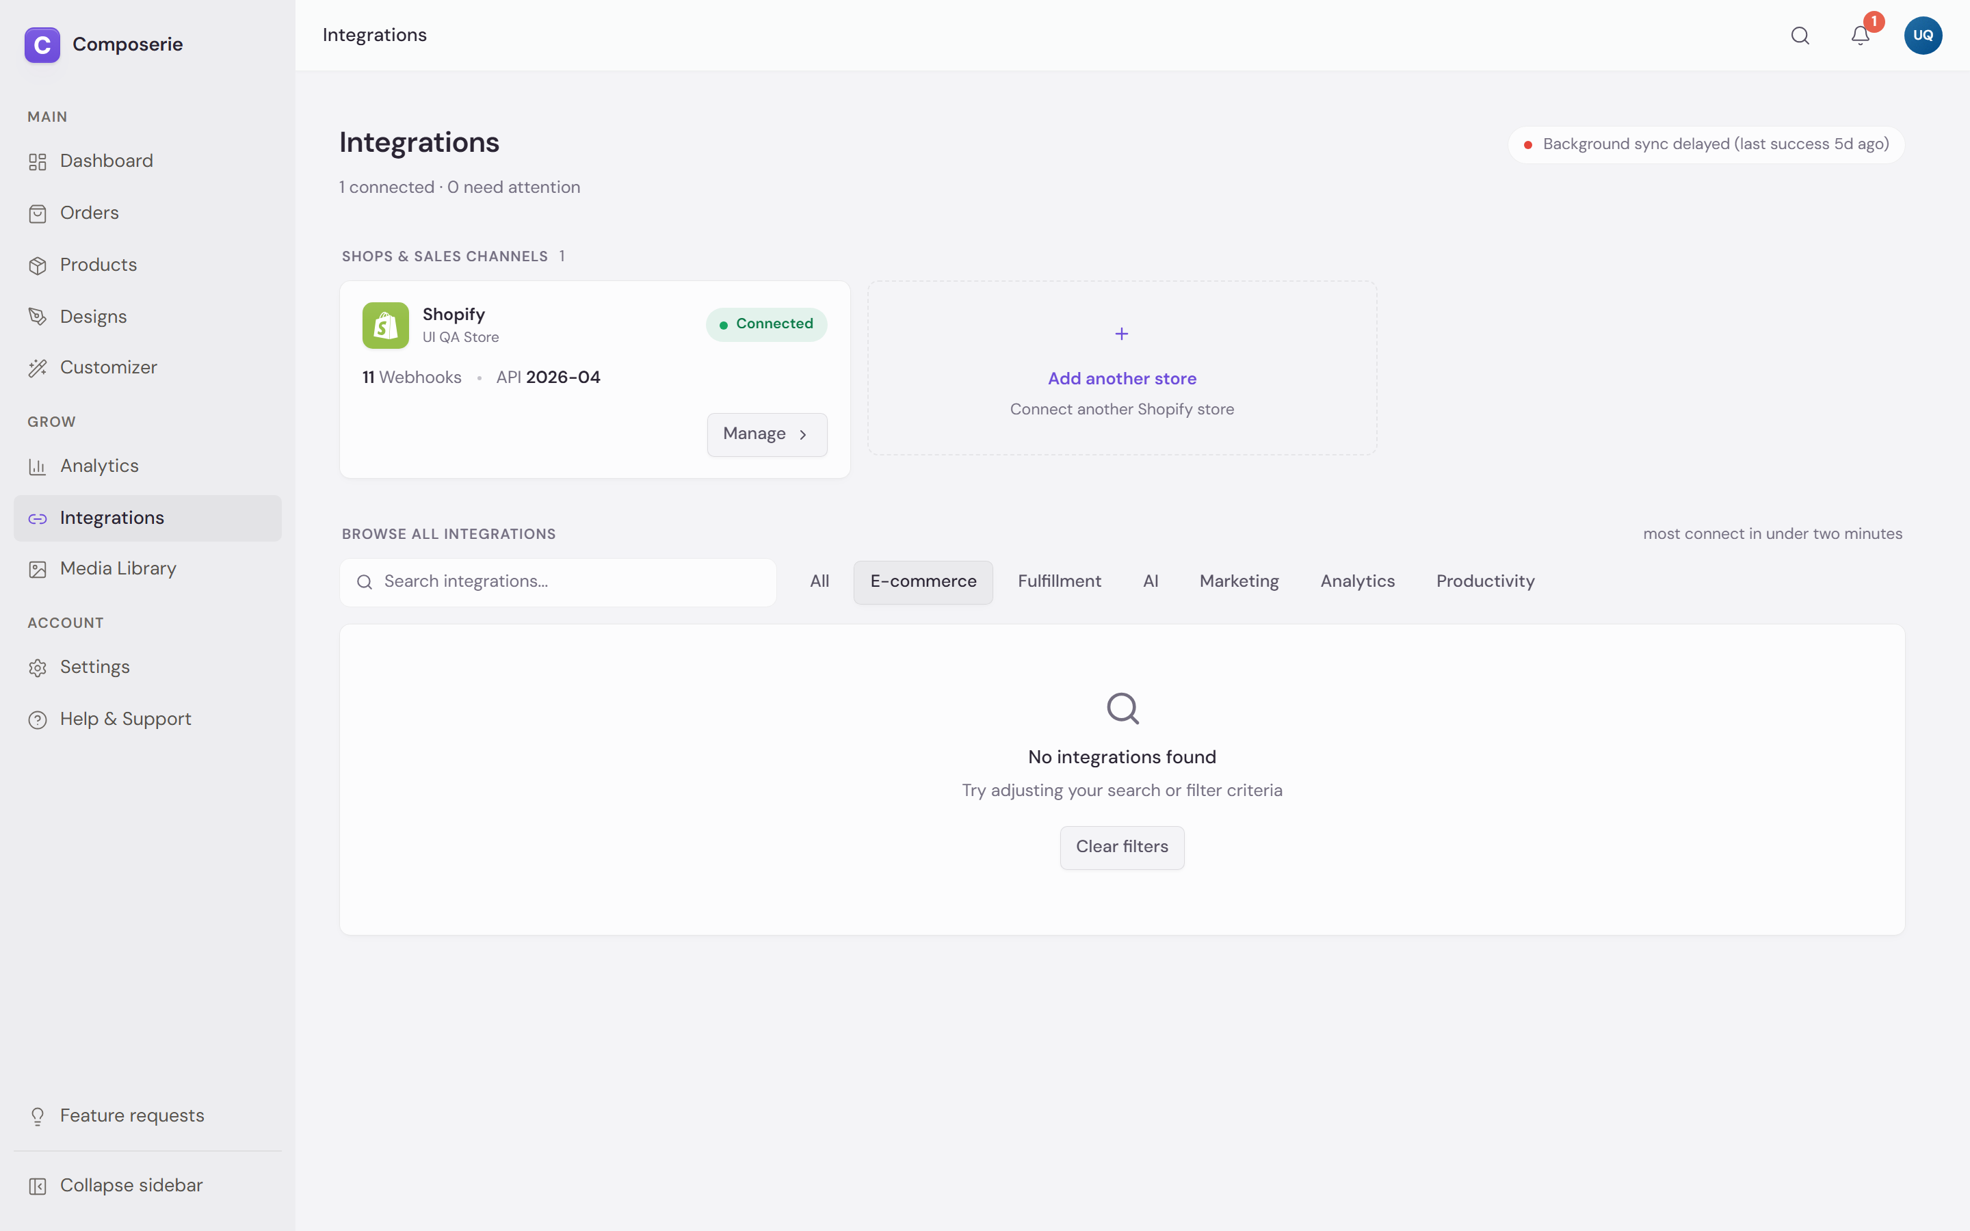The width and height of the screenshot is (1970, 1231).
Task: Switch to the Productivity filter tab
Action: click(x=1485, y=581)
